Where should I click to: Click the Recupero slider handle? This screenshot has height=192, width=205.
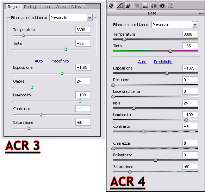tap(113, 85)
